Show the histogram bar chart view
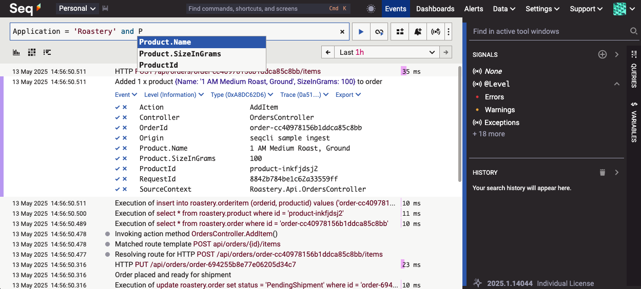Image resolution: width=641 pixels, height=289 pixels. (x=16, y=52)
